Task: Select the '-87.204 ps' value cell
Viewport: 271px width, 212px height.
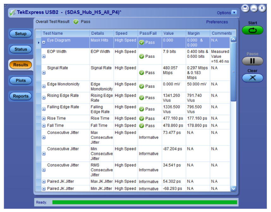Action: coord(174,154)
